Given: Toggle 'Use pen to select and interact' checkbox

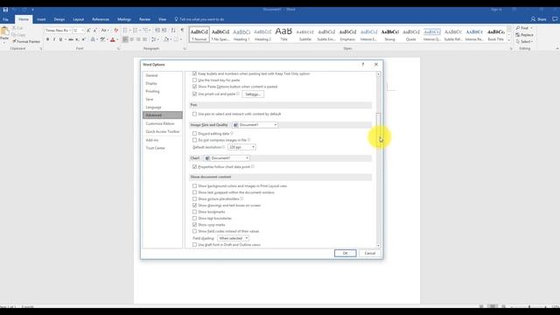Looking at the screenshot, I should tap(194, 114).
